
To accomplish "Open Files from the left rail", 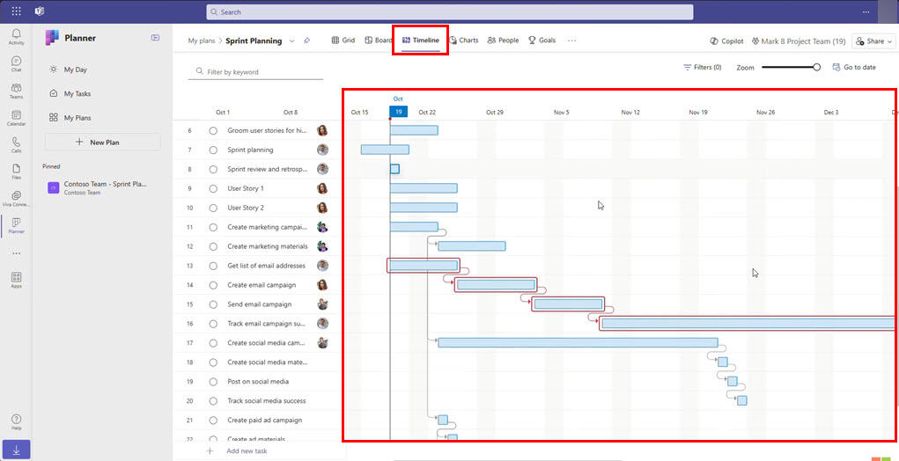I will 16,172.
